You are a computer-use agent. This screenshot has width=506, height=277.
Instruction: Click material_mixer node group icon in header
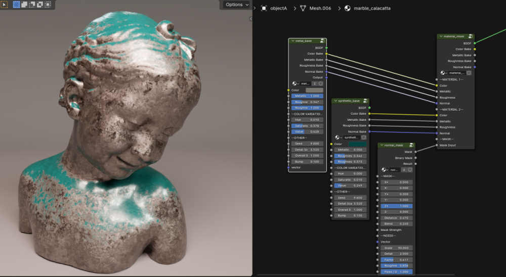click(x=471, y=36)
